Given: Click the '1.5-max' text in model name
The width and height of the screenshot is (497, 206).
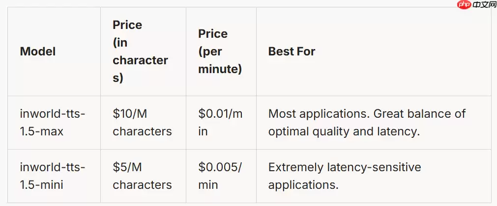Looking at the screenshot, I should (41, 131).
